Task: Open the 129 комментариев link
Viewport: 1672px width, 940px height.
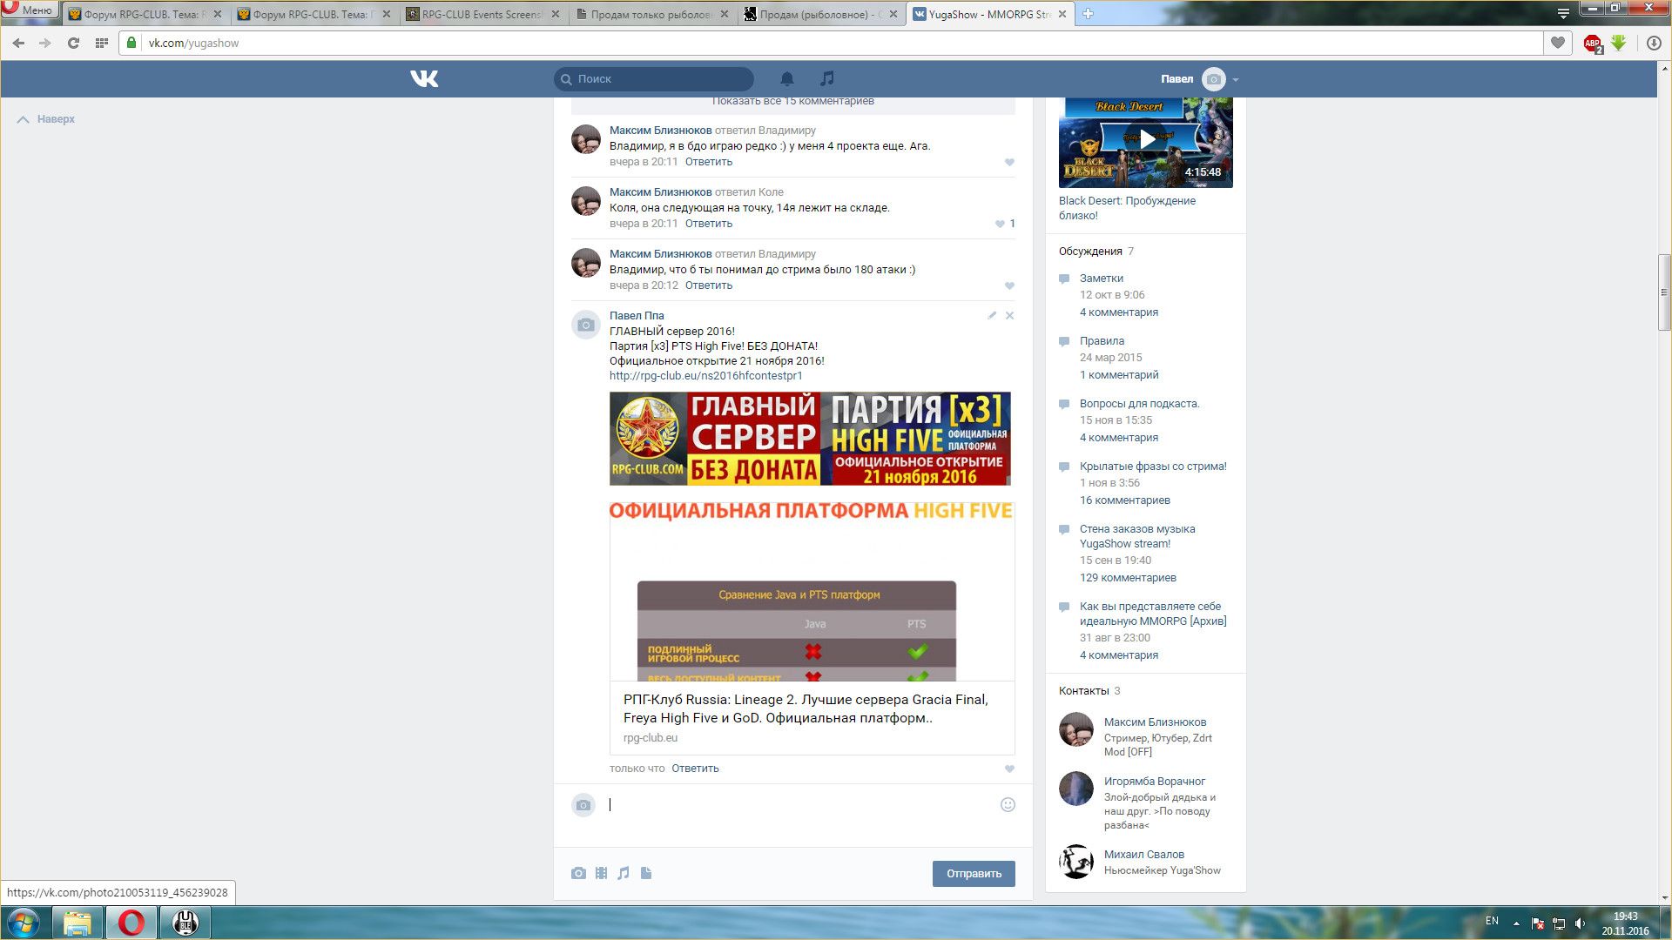Action: [1128, 578]
